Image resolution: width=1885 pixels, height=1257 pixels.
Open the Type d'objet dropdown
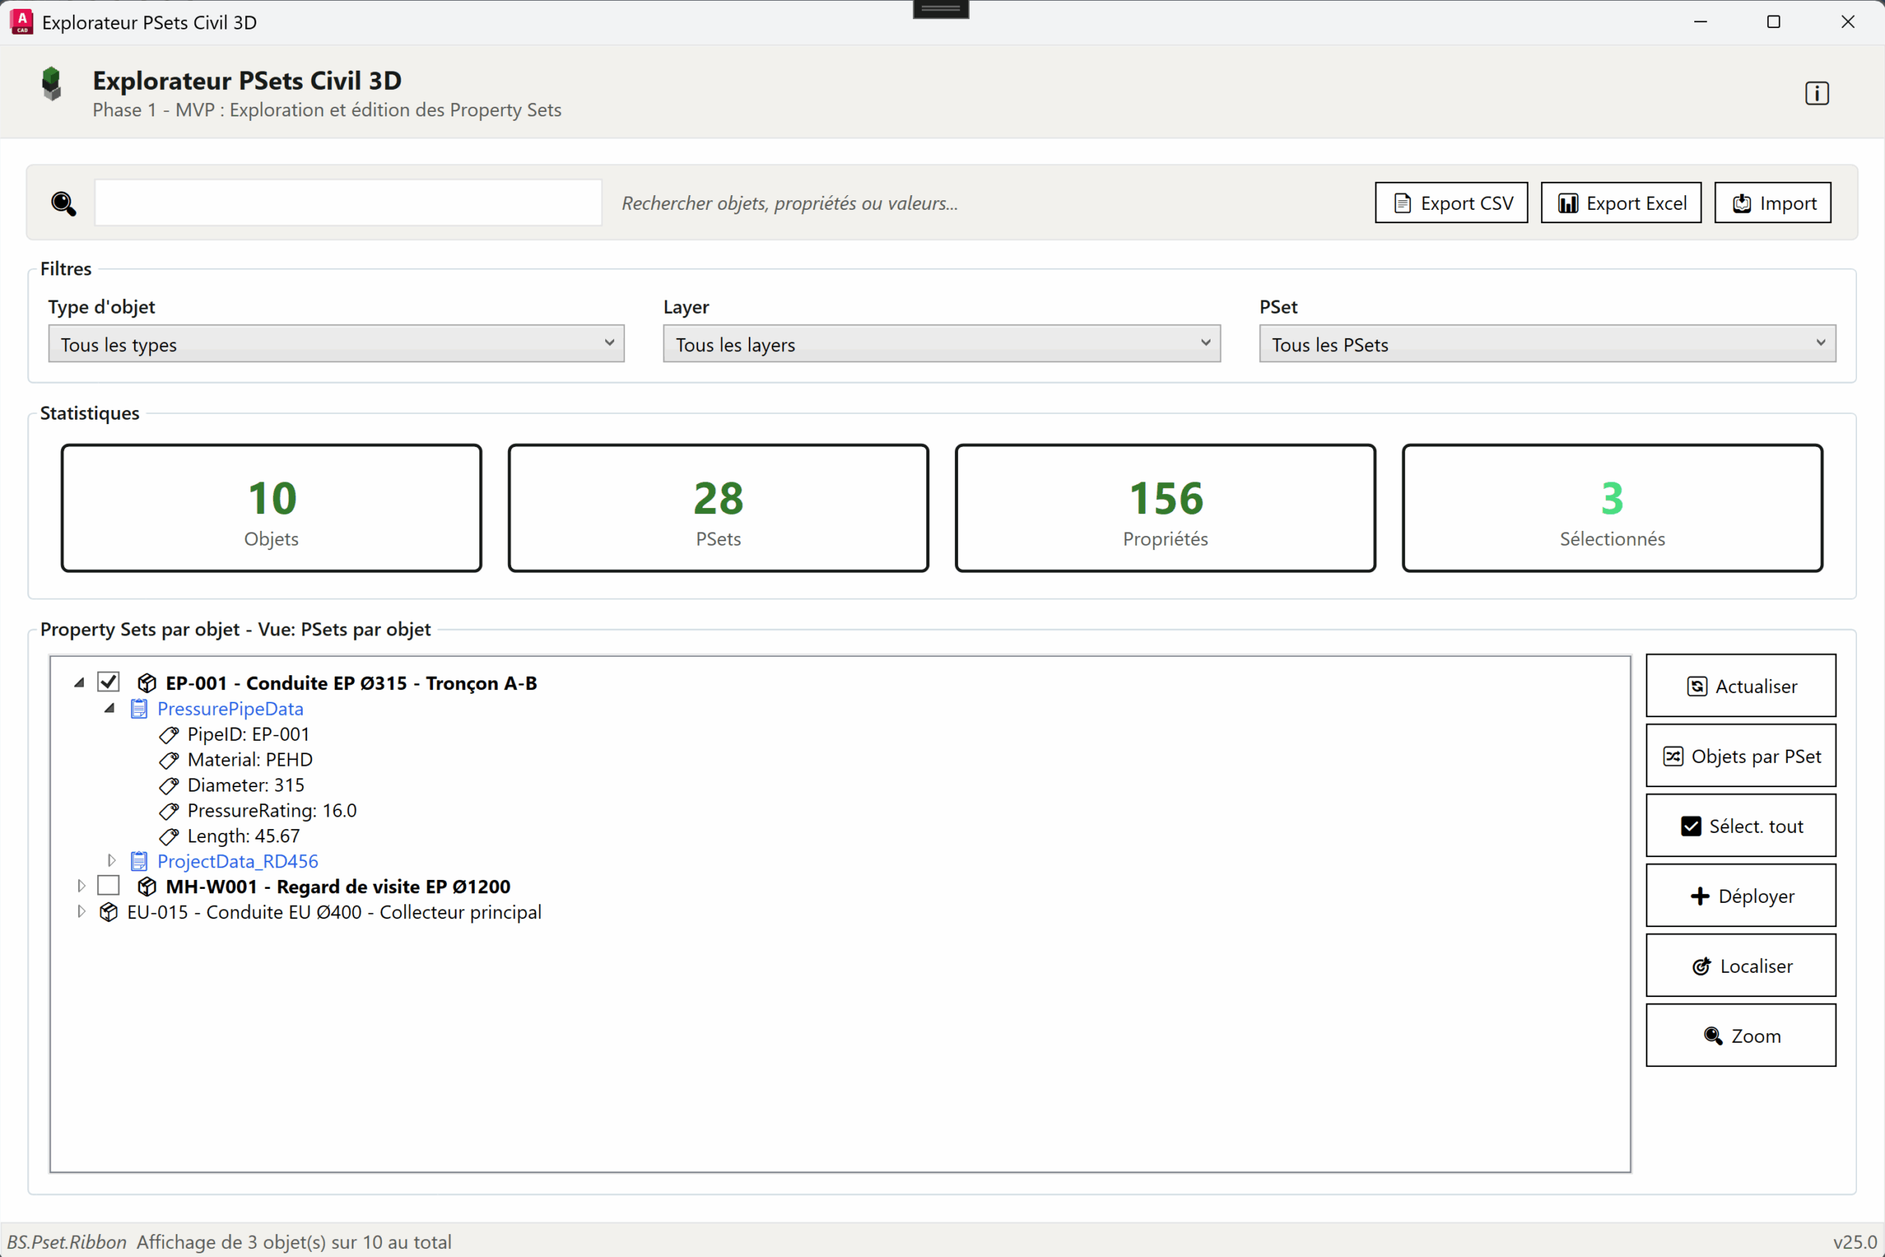click(x=336, y=344)
